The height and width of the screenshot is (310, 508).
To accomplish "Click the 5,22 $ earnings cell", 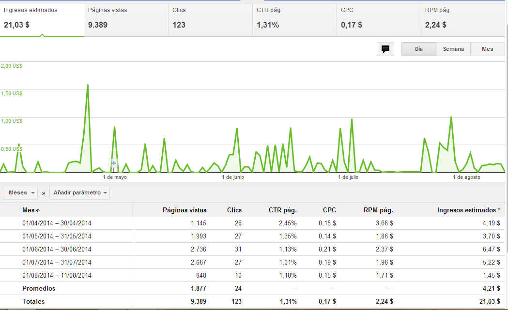I will point(491,263).
